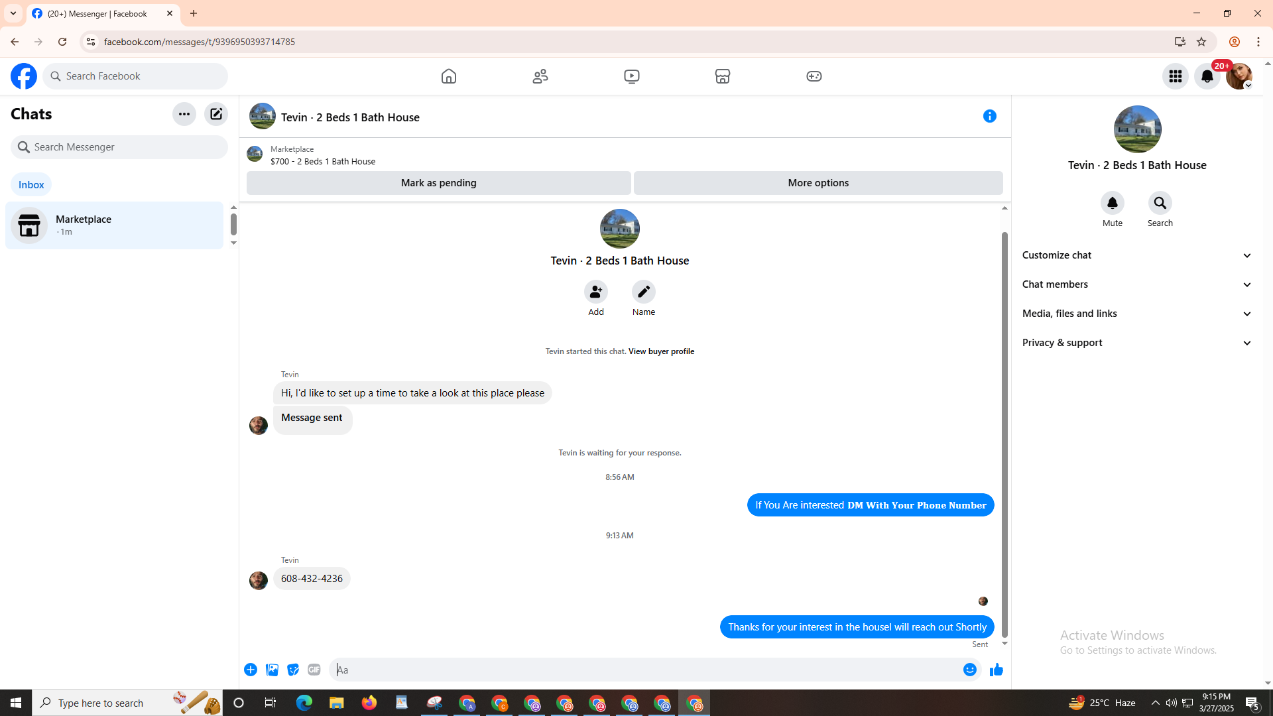
Task: Open the Marketplace chat in the list
Action: 115,225
